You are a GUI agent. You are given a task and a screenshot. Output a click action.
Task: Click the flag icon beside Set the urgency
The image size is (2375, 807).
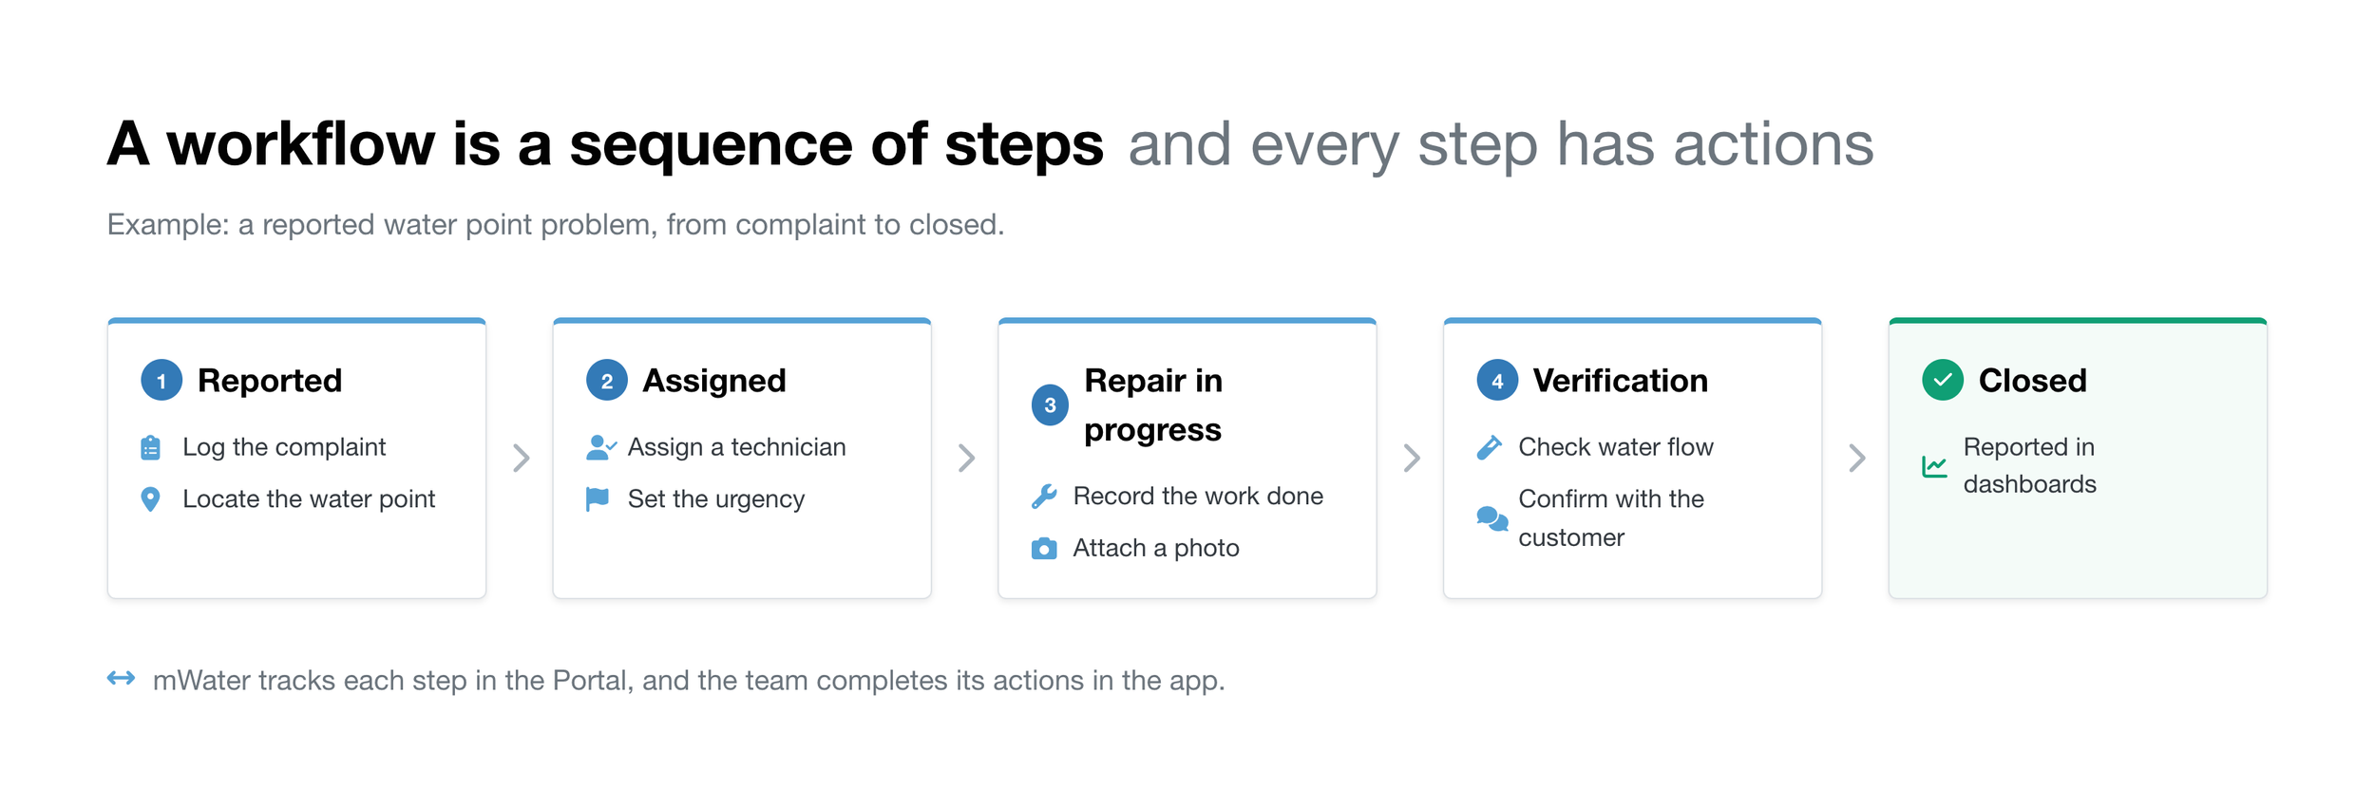(598, 499)
